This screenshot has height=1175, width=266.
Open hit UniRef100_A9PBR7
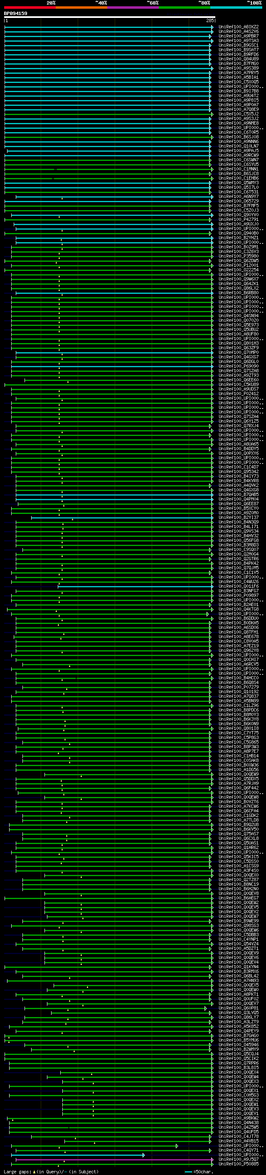pos(238,36)
